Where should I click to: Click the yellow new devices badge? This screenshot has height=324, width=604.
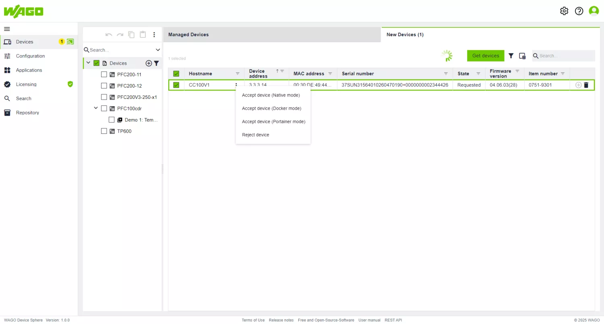point(62,41)
